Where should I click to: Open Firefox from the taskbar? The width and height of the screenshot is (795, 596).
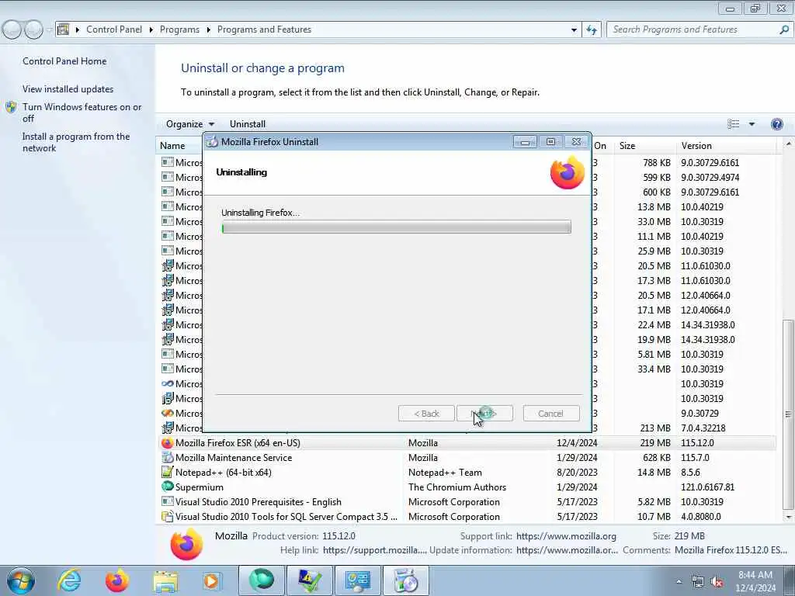[x=117, y=580]
